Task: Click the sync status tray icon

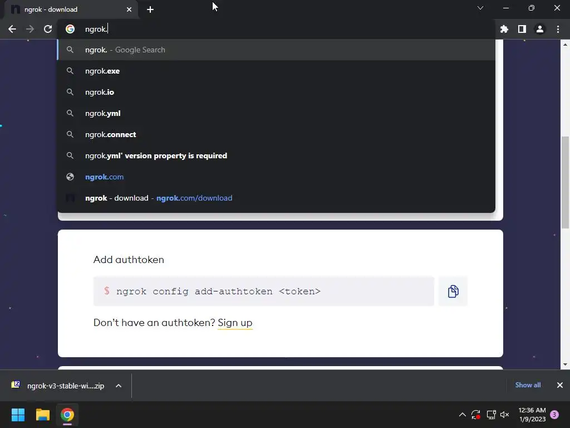Action: click(x=476, y=415)
